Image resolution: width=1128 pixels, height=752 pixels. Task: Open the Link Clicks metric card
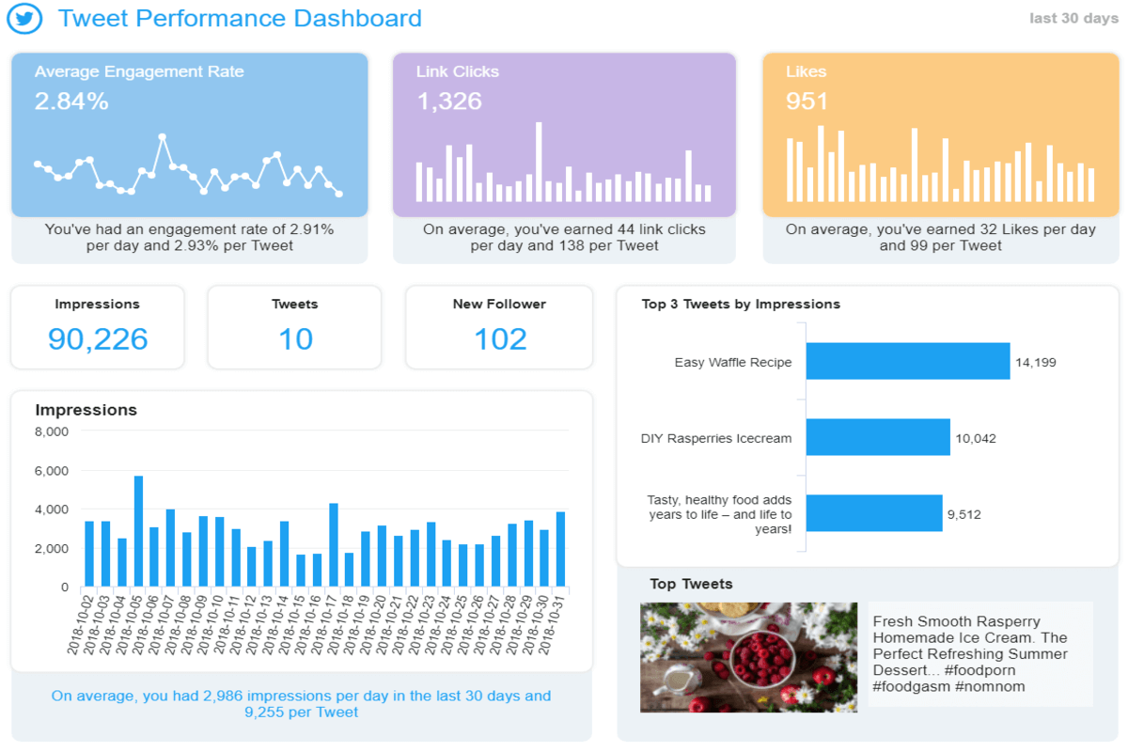tap(564, 132)
